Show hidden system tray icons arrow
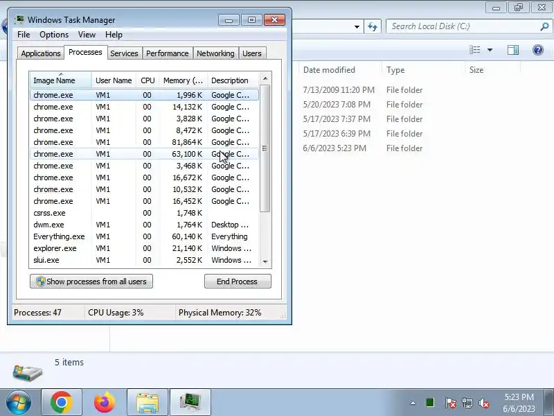The image size is (554, 416). click(x=413, y=403)
